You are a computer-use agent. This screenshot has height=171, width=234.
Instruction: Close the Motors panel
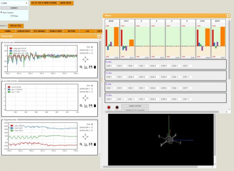tap(228, 16)
